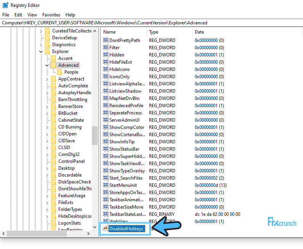Open the View menu
Screen dimensions: 303x249
32,15
